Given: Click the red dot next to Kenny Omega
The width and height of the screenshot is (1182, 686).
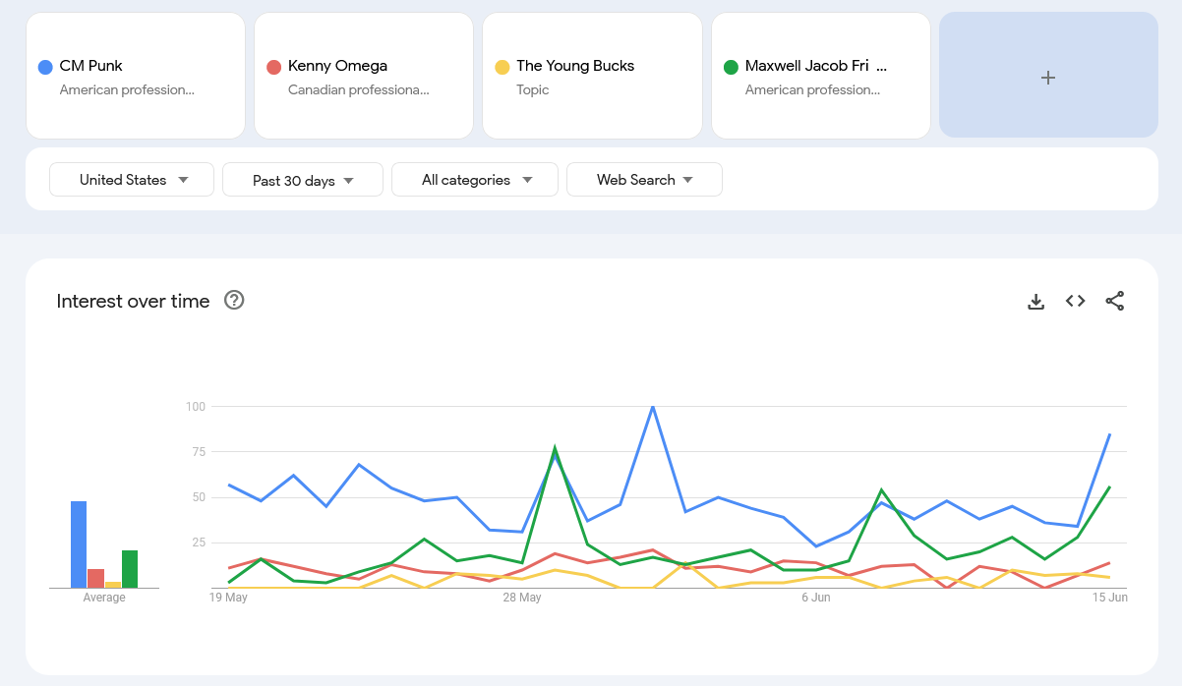Looking at the screenshot, I should click(273, 67).
